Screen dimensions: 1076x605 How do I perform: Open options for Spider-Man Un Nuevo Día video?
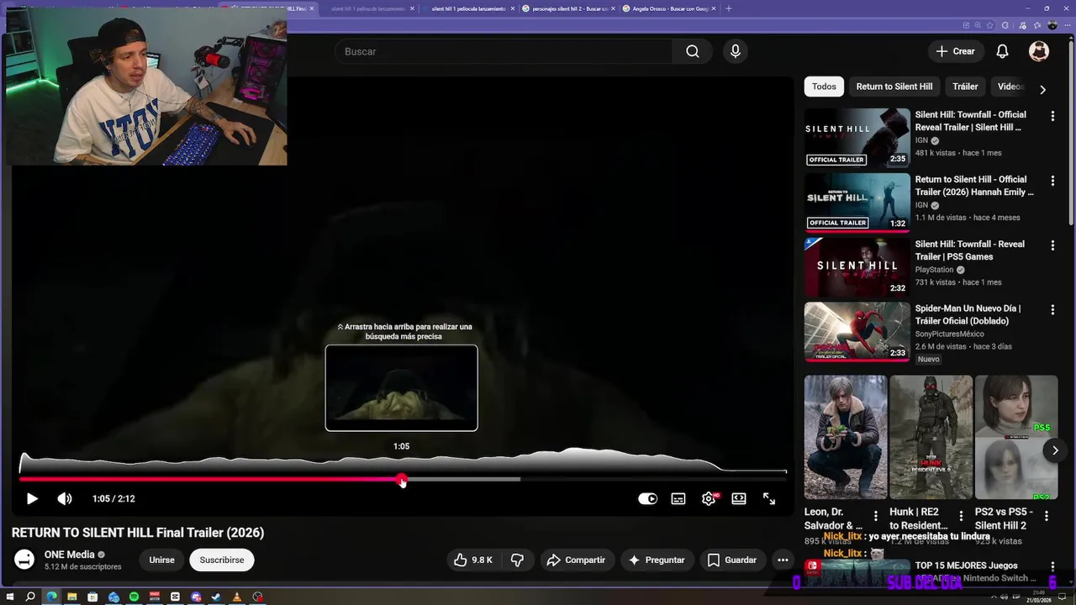(1052, 310)
